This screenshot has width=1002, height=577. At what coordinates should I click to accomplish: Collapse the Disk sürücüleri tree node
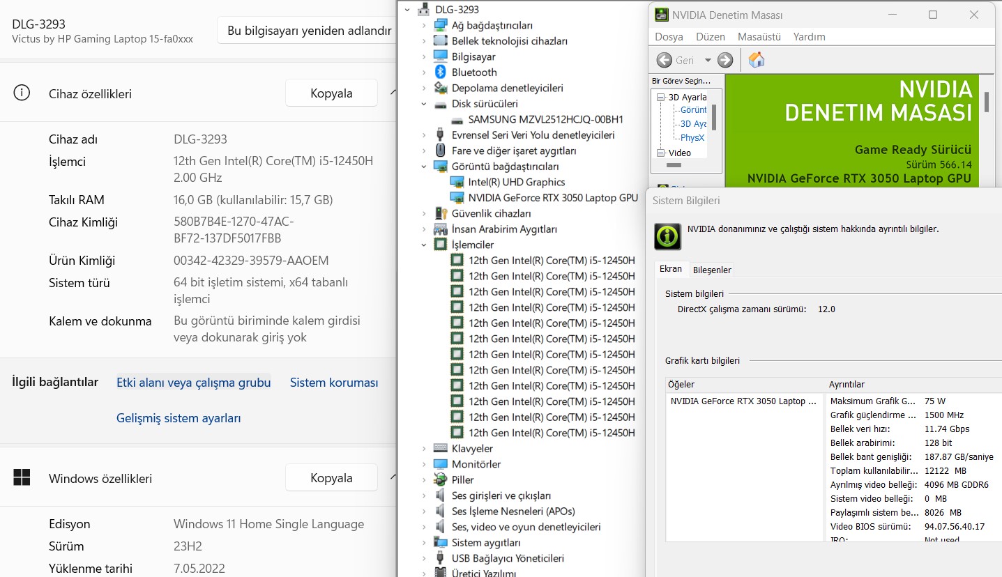click(424, 104)
